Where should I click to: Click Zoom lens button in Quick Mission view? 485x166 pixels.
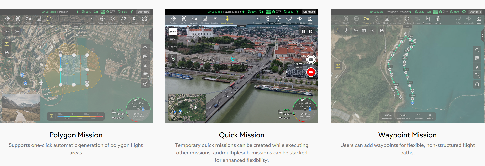(173, 32)
